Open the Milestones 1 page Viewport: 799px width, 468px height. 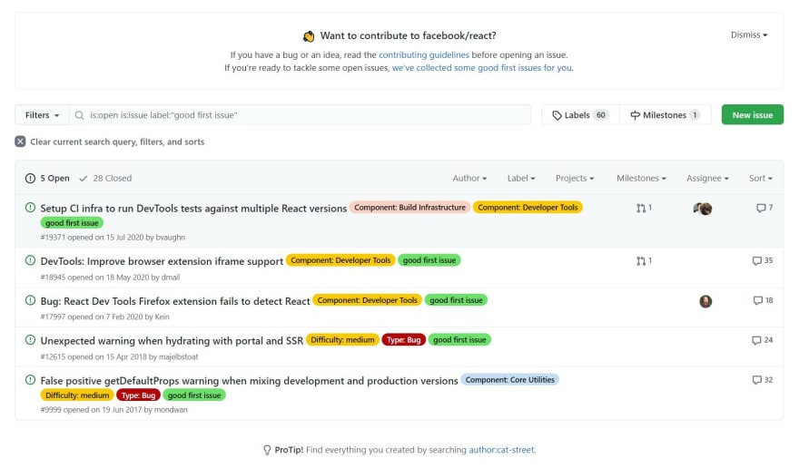tap(666, 115)
